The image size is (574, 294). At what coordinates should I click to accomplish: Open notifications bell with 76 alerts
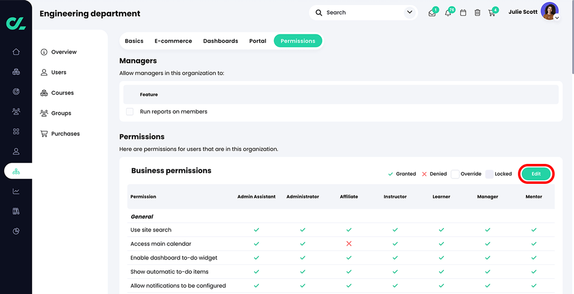click(x=447, y=12)
